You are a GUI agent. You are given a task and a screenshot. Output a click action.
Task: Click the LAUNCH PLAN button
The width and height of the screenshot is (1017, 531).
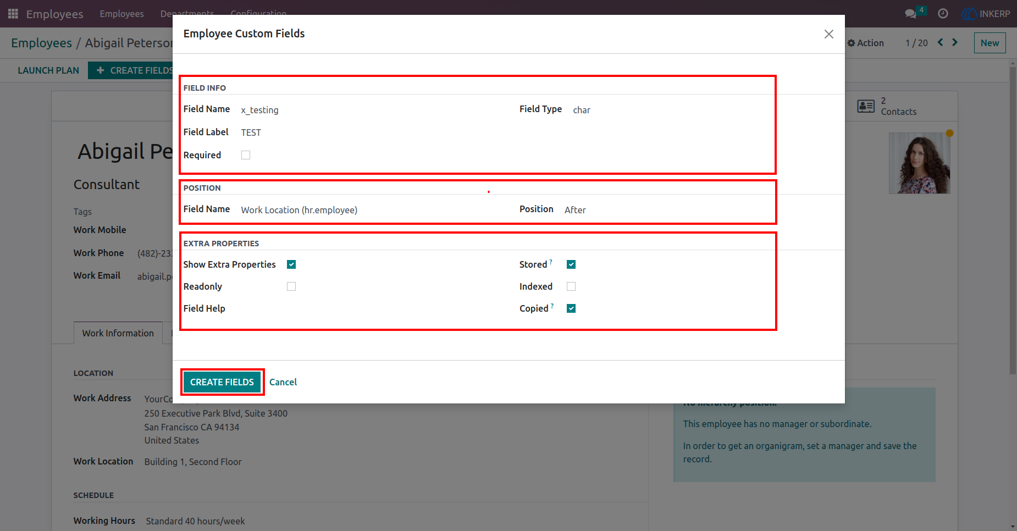pyautogui.click(x=48, y=70)
